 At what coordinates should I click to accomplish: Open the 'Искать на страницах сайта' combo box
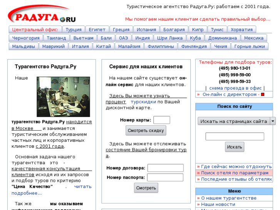233,121
